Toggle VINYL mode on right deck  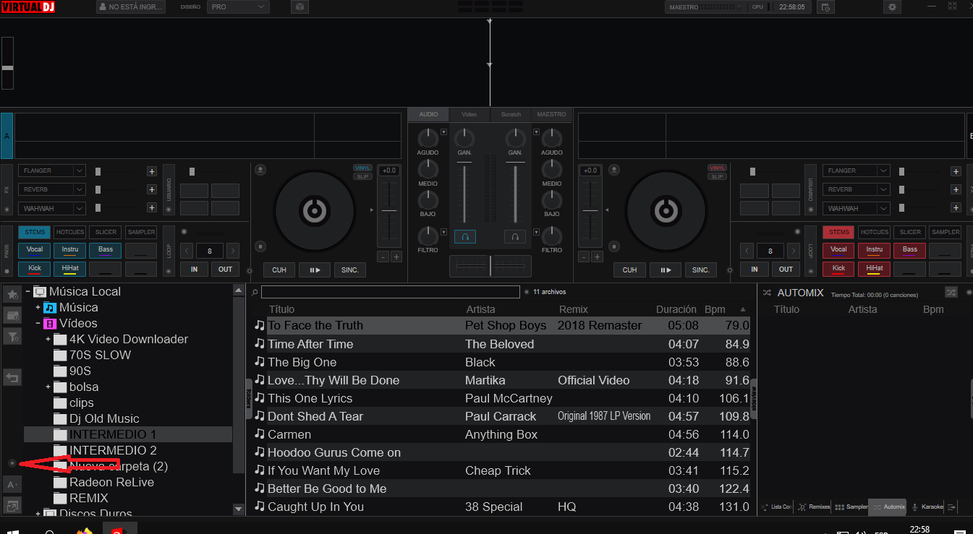717,168
